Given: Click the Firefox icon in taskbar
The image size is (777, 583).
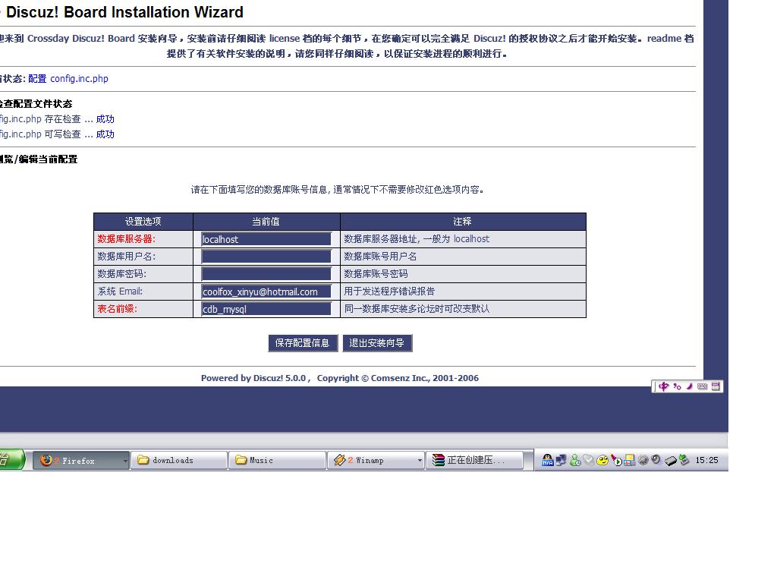Looking at the screenshot, I should [x=46, y=460].
